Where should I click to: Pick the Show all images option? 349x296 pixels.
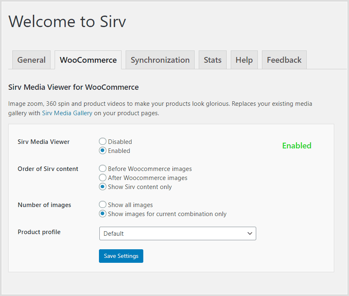(x=102, y=205)
